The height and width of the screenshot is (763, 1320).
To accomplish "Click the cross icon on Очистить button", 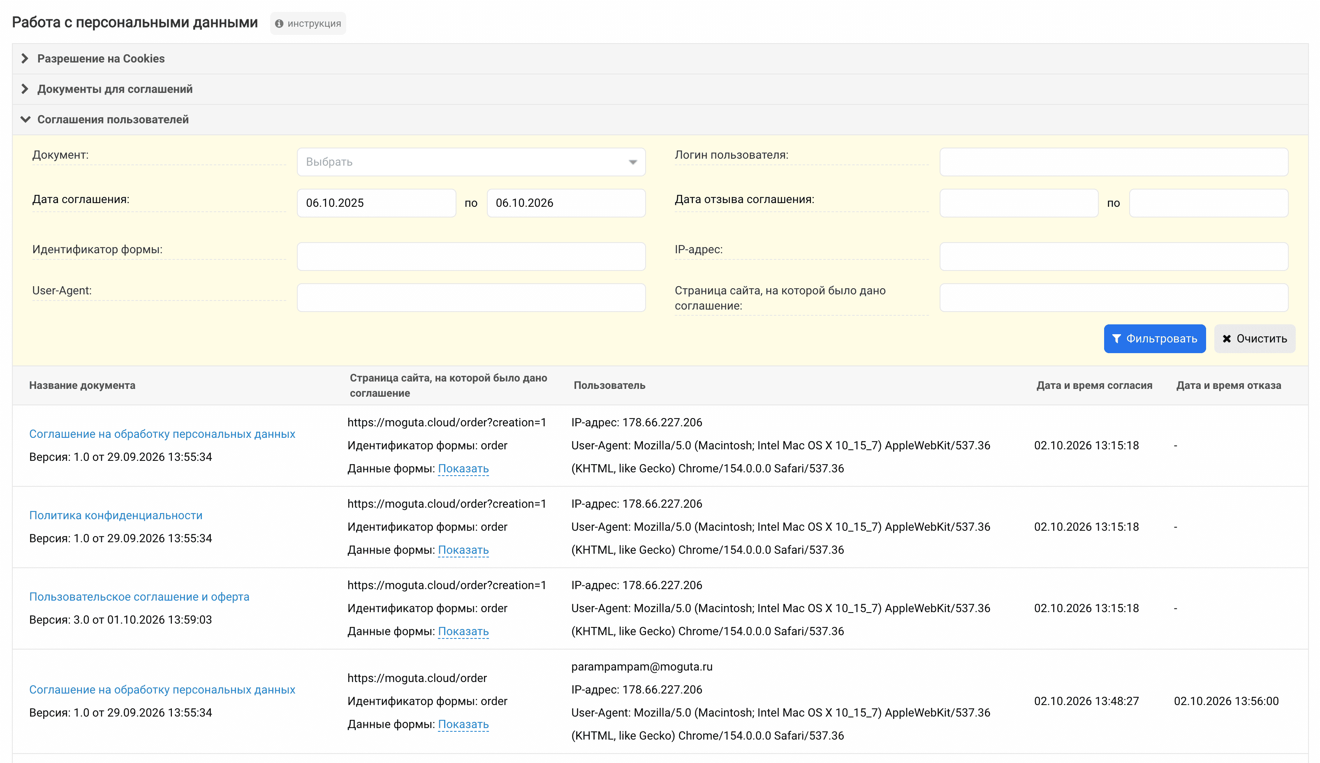I will tap(1226, 339).
